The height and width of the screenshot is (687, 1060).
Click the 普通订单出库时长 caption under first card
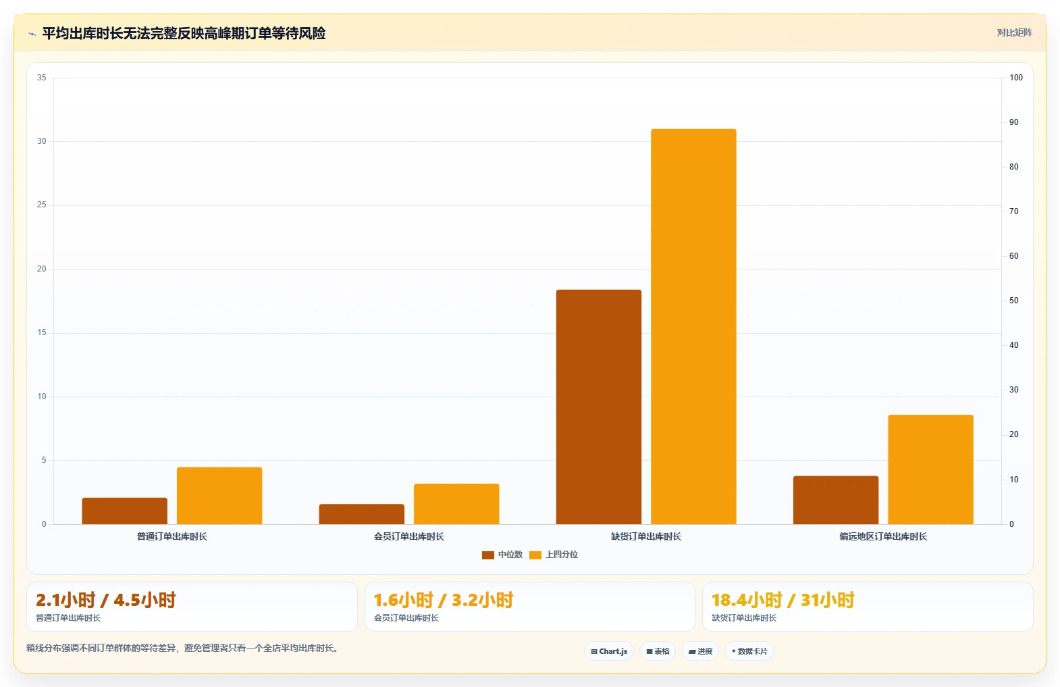click(68, 618)
